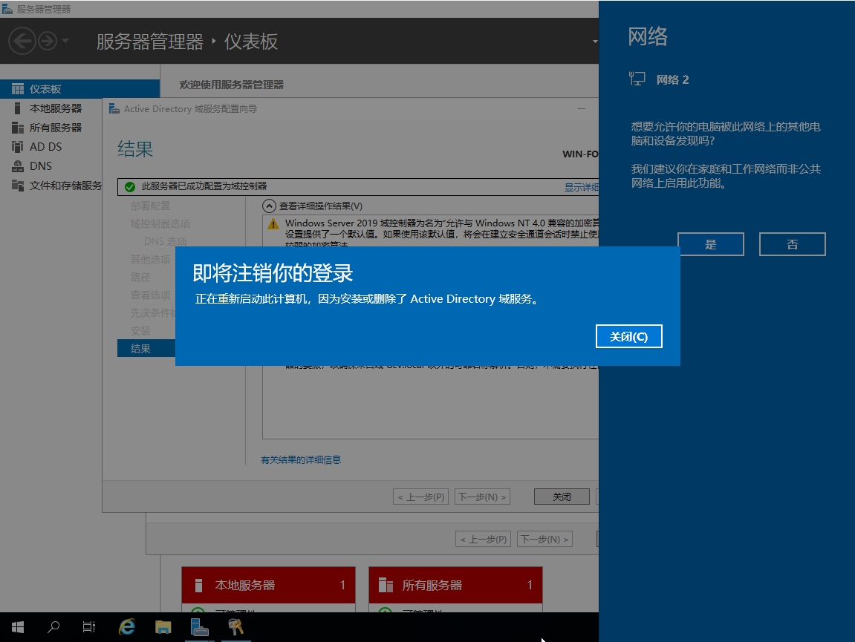
Task: Open the taskbar search magnifier icon
Action: pyautogui.click(x=53, y=627)
